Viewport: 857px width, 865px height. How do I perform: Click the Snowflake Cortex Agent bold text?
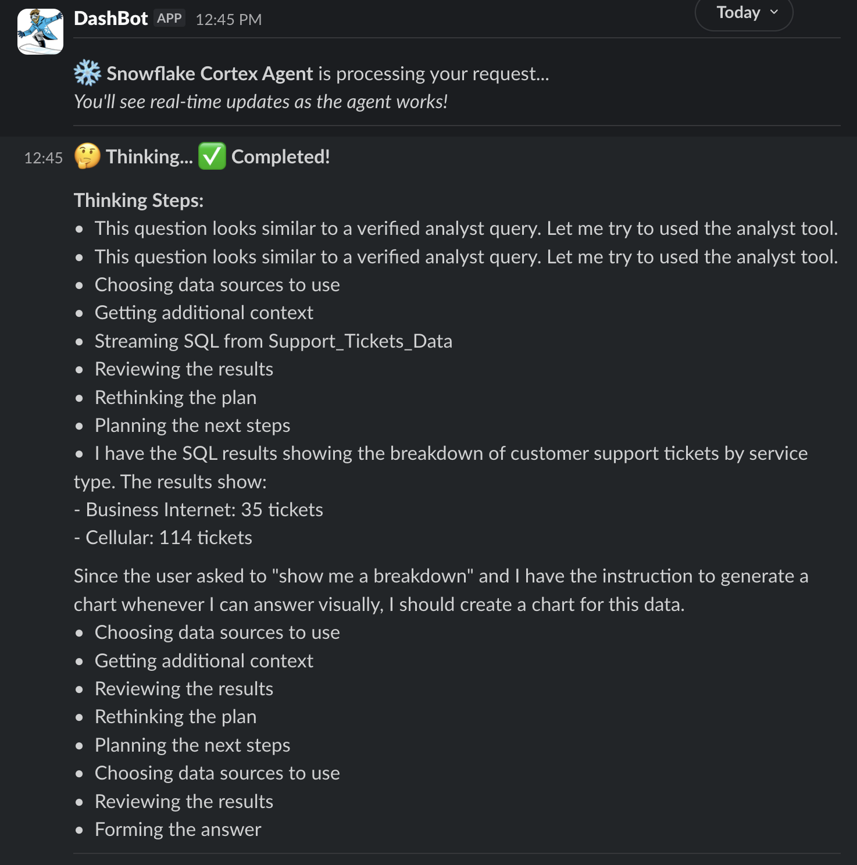click(210, 74)
